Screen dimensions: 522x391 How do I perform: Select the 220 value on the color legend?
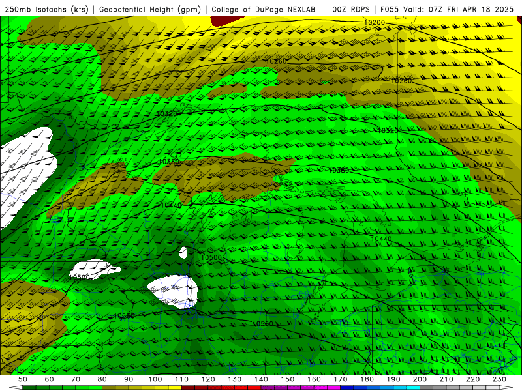472,379
